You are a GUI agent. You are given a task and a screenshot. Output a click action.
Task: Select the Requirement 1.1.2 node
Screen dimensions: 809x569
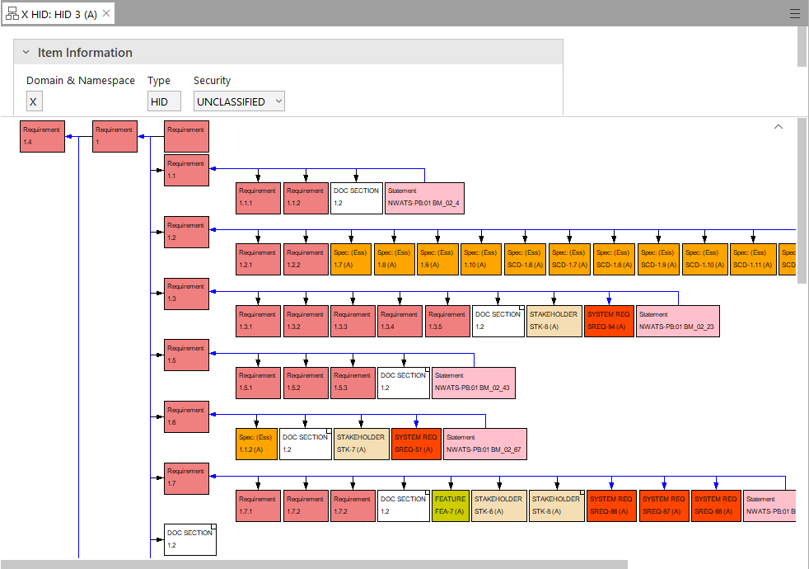306,198
